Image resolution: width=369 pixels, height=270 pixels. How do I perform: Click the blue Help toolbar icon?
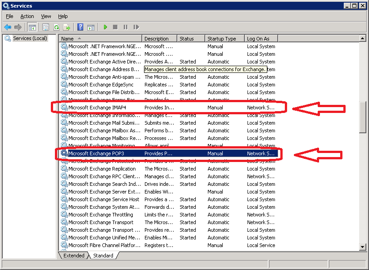tap(80, 27)
